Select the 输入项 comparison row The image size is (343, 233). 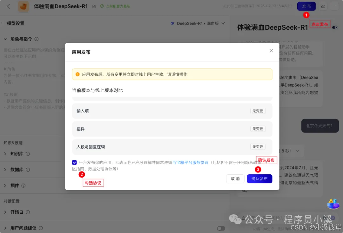[172, 111]
